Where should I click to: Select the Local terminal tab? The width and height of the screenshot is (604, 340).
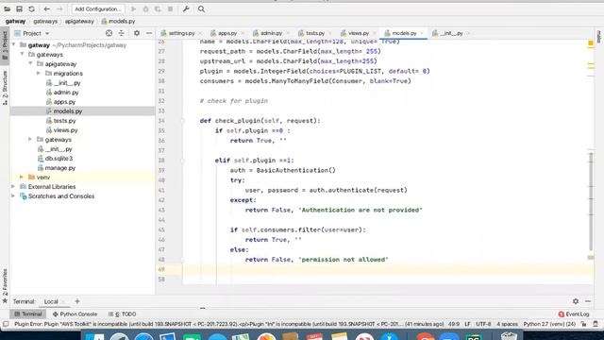(x=51, y=301)
